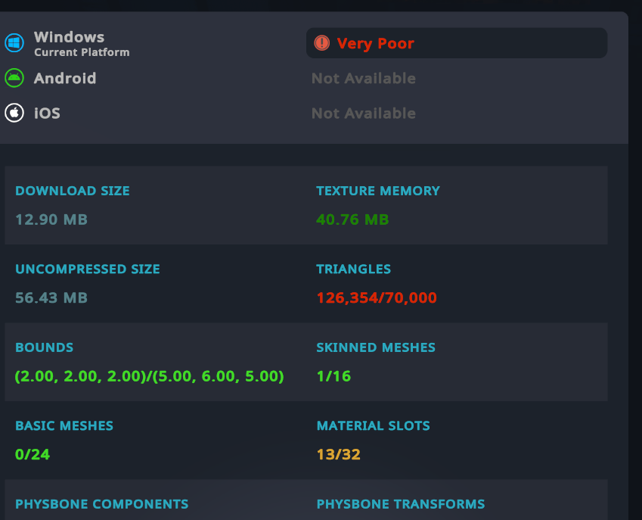Click the 13/32 material slots value
Screen dimensions: 642x520
click(339, 454)
